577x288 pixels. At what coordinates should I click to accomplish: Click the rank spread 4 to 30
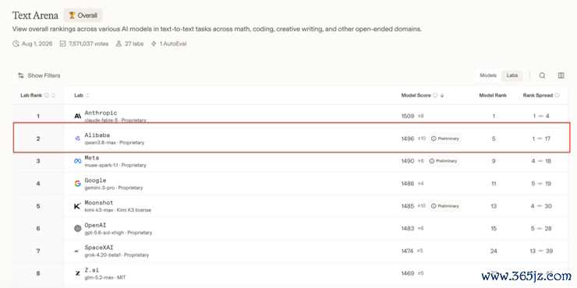click(541, 206)
